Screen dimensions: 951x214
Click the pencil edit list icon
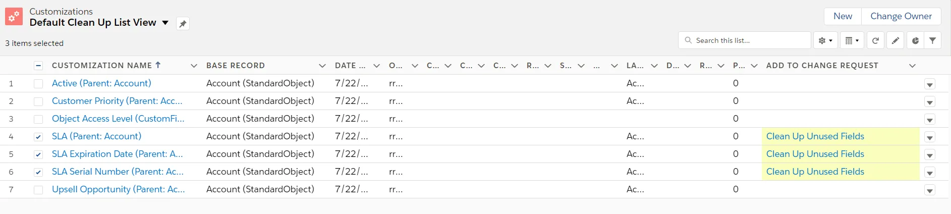point(896,40)
